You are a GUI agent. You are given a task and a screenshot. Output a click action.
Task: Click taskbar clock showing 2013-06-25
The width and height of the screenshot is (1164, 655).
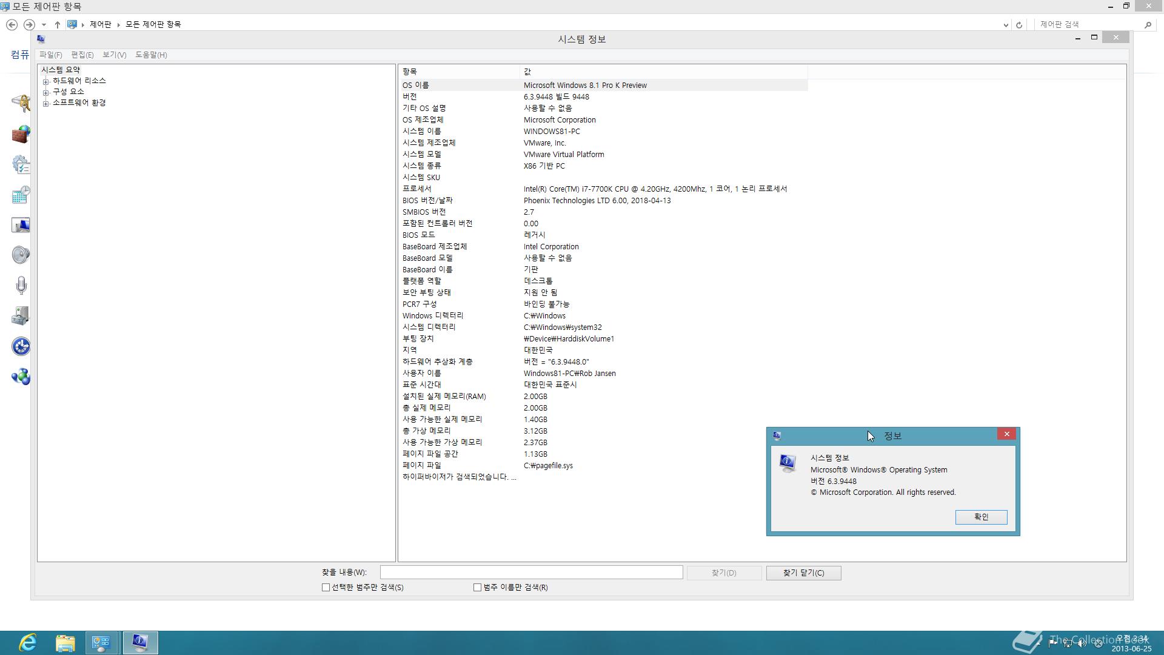1131,643
